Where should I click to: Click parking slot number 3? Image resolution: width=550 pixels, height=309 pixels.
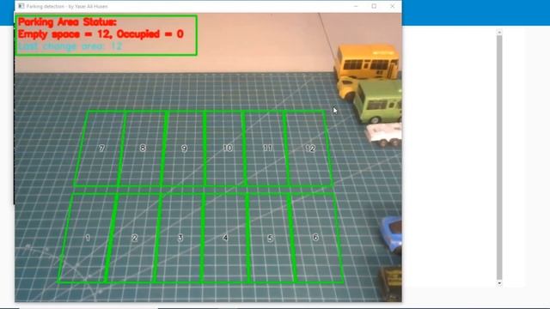180,238
